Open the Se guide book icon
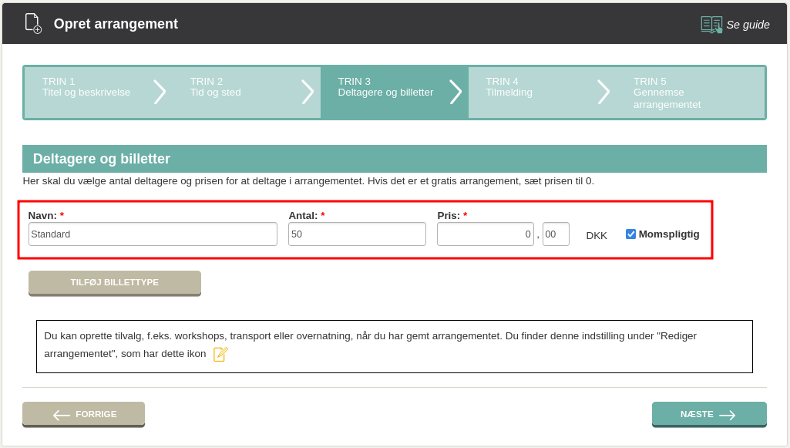 click(x=711, y=24)
